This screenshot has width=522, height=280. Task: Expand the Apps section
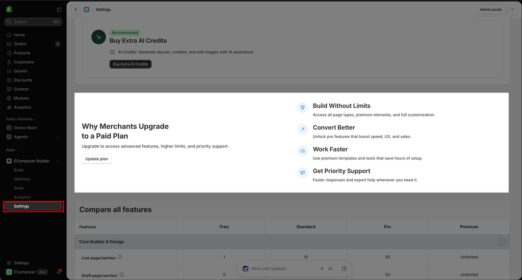pos(12,150)
